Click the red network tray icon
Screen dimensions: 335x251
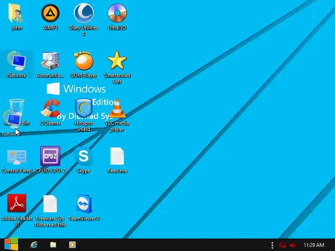pos(282,245)
